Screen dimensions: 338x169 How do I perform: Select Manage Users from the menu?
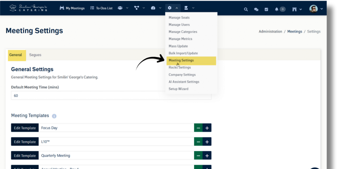[179, 25]
